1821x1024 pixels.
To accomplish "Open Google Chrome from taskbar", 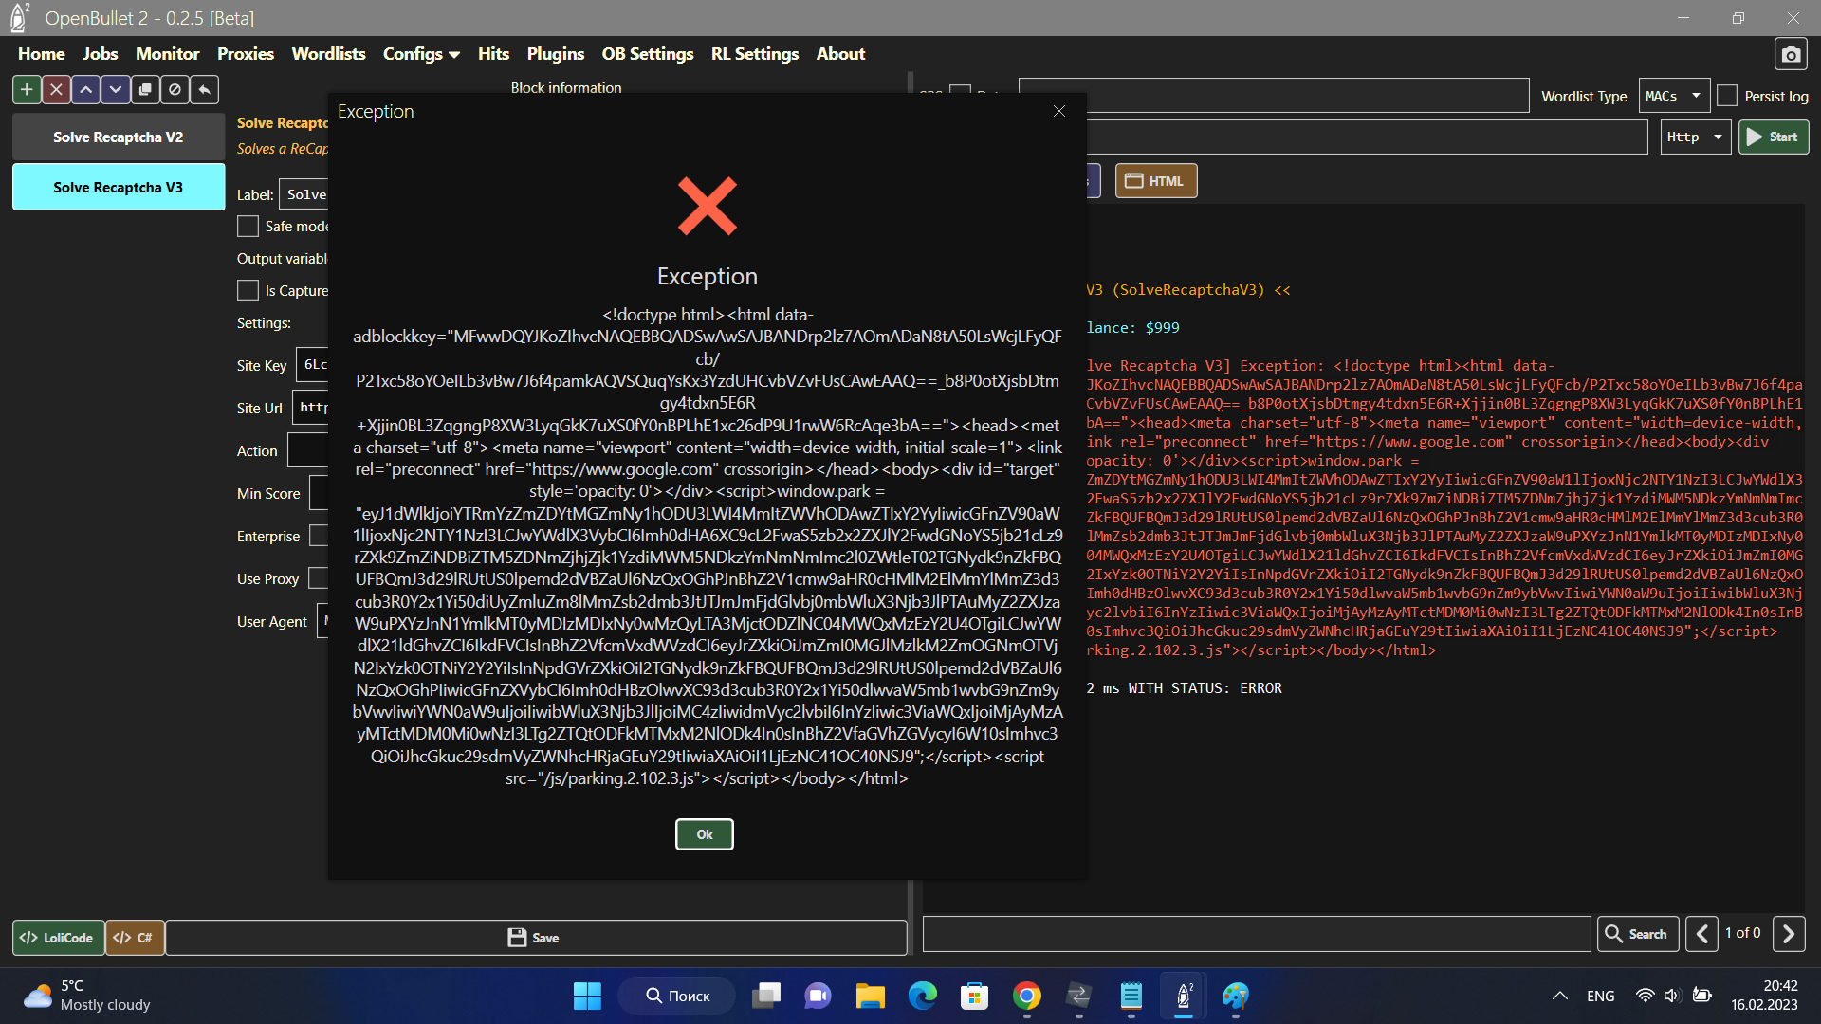I will pos(1026,997).
